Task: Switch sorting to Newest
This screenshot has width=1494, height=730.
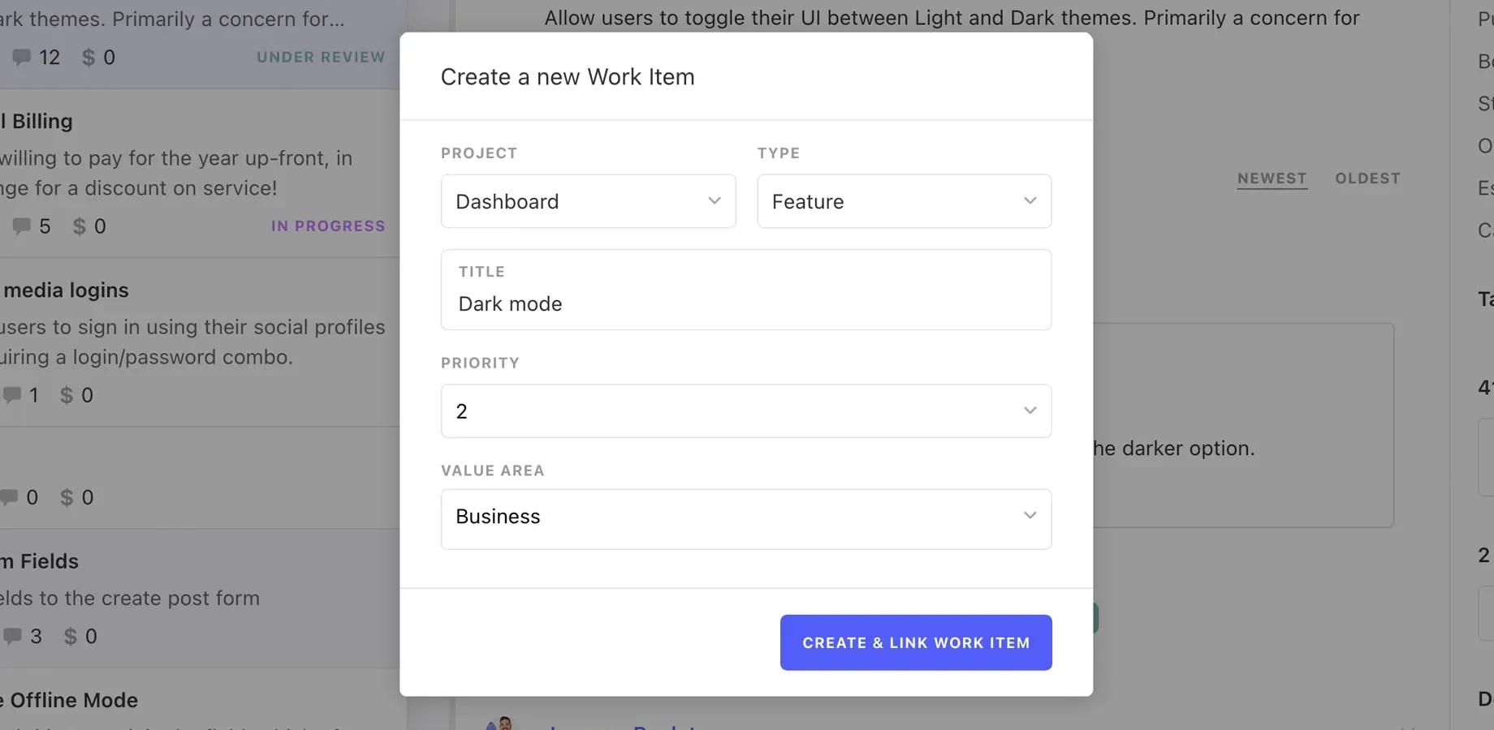Action: tap(1272, 178)
